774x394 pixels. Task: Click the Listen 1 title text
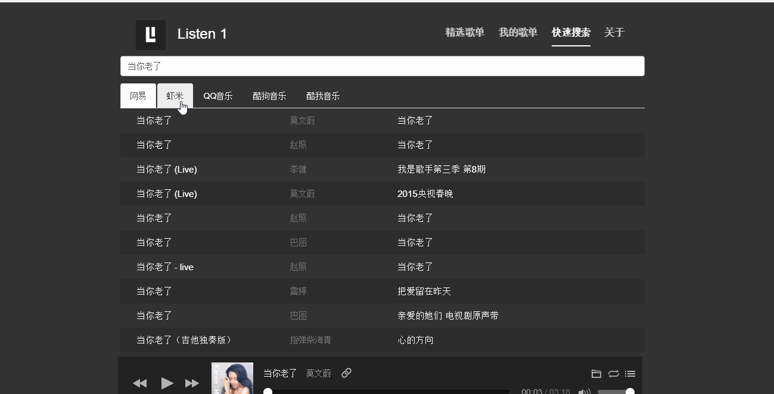click(x=202, y=34)
